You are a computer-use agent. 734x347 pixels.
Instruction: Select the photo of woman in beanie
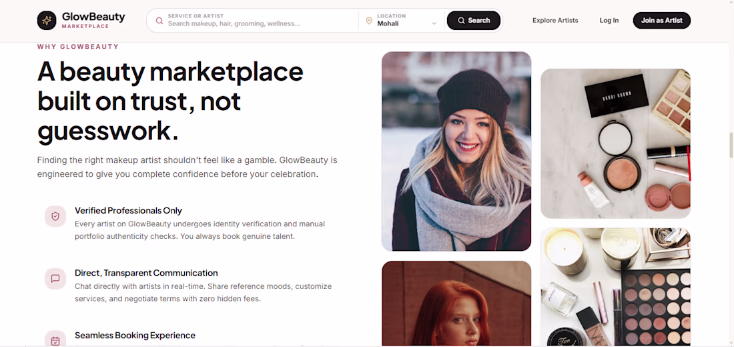coord(456,151)
